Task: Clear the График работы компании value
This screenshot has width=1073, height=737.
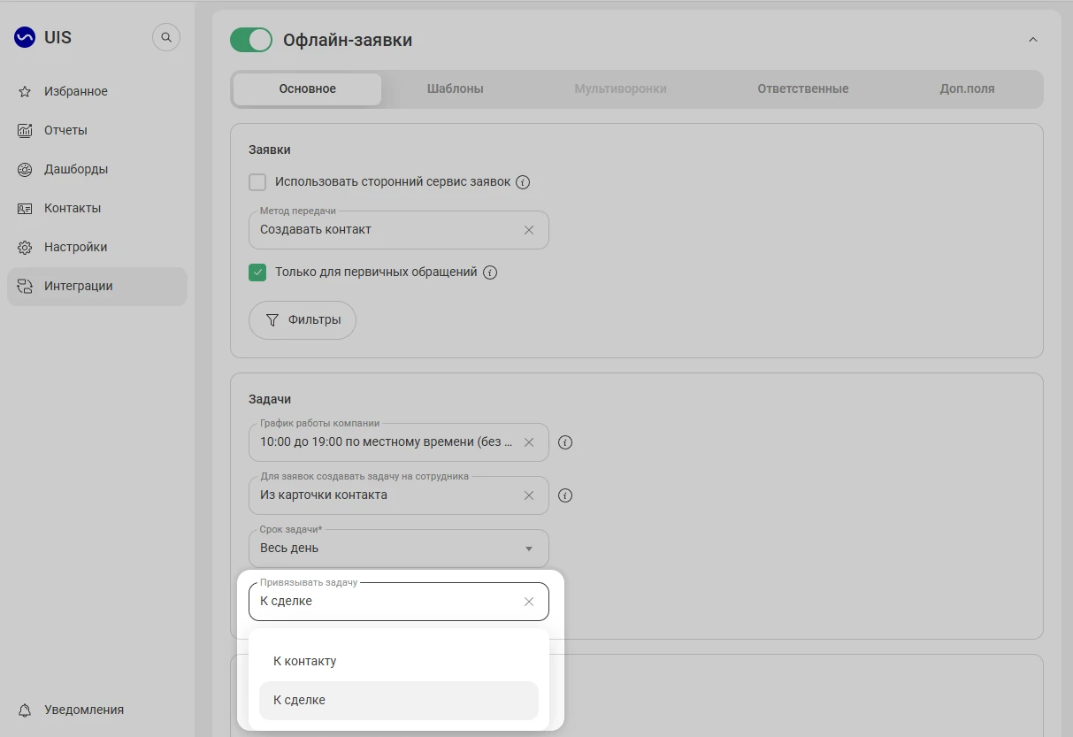Action: coord(529,442)
